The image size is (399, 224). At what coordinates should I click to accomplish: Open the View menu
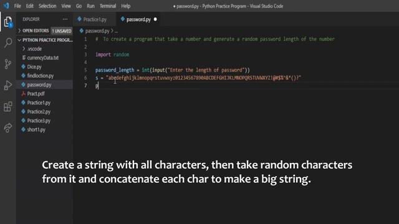[66, 6]
